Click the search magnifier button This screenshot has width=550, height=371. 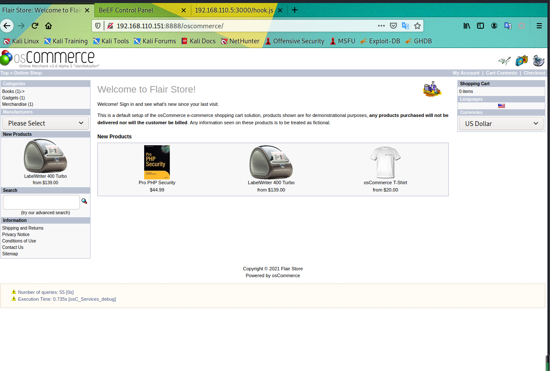click(x=84, y=201)
